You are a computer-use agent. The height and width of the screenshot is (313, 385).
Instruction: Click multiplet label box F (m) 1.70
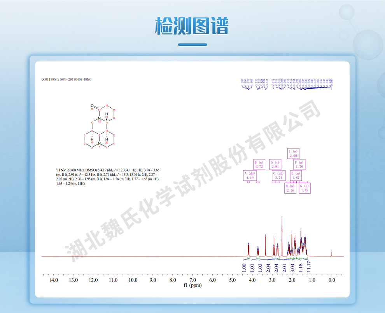pos(299,164)
